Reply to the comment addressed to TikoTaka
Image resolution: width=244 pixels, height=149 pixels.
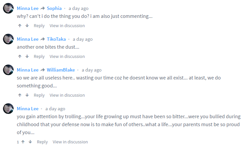(39, 57)
